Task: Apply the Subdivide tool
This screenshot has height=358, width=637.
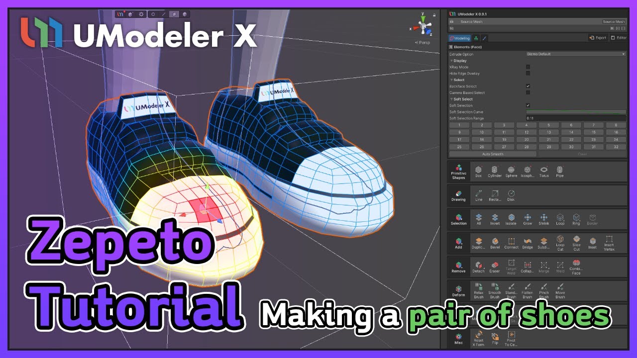Action: (544, 243)
